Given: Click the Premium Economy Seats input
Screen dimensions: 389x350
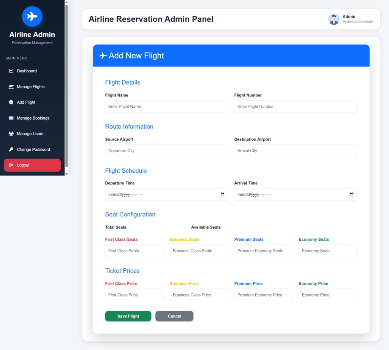Looking at the screenshot, I should (x=264, y=251).
